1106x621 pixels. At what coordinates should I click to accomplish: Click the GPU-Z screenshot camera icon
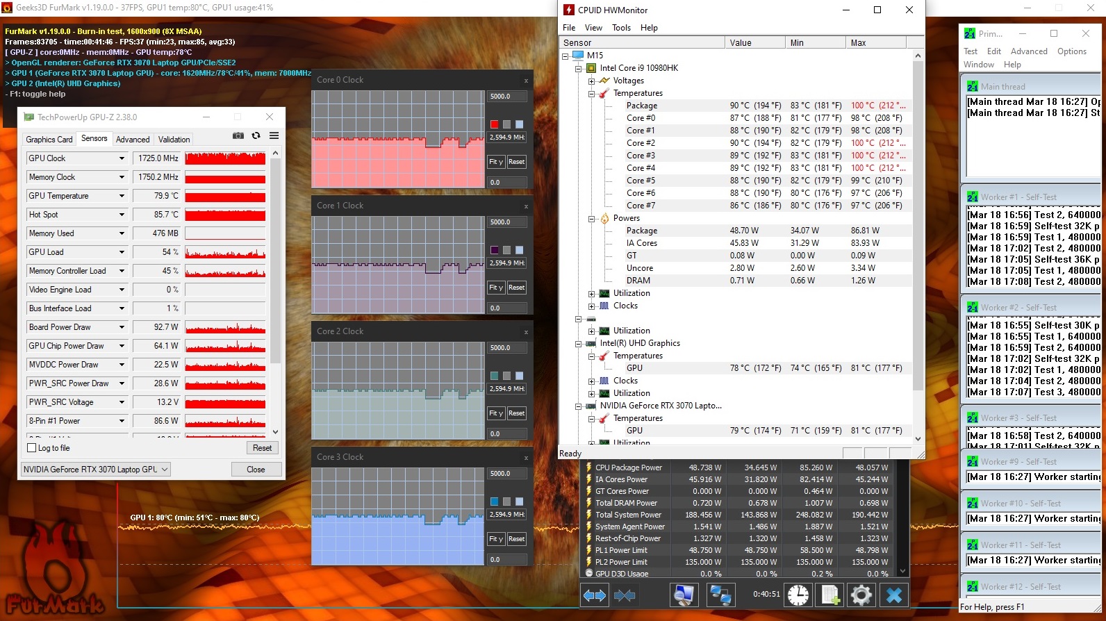(238, 135)
